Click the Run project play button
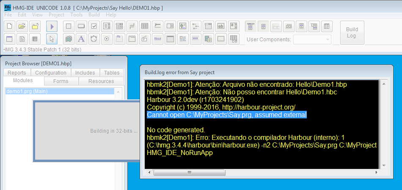The image size is (402, 190). click(x=52, y=26)
